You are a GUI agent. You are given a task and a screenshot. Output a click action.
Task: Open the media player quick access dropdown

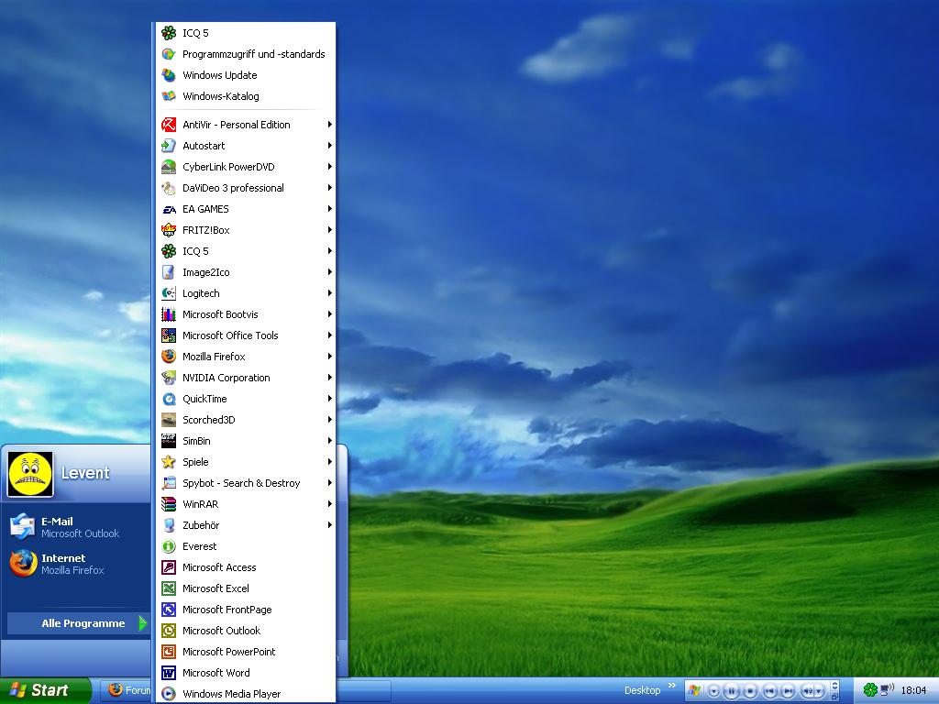click(713, 691)
